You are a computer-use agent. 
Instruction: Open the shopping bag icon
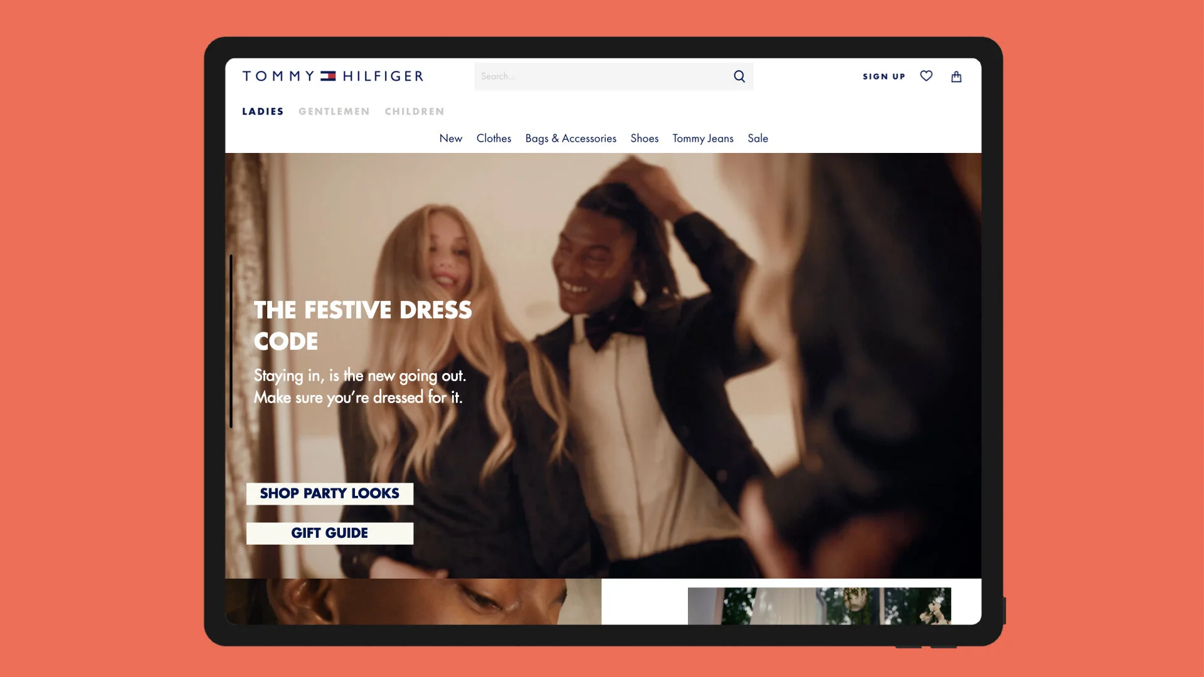click(x=956, y=76)
